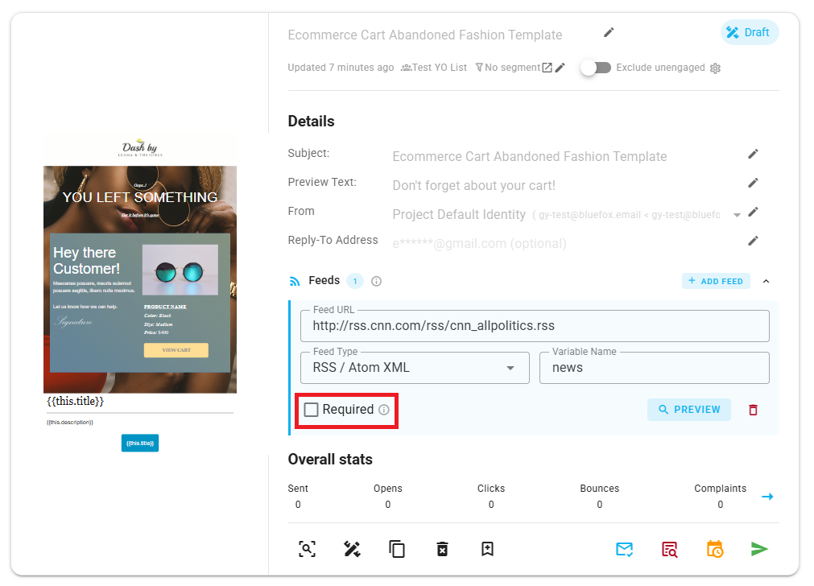Schedule campaign orange calendar icon
This screenshot has height=586, width=814.
[x=715, y=549]
